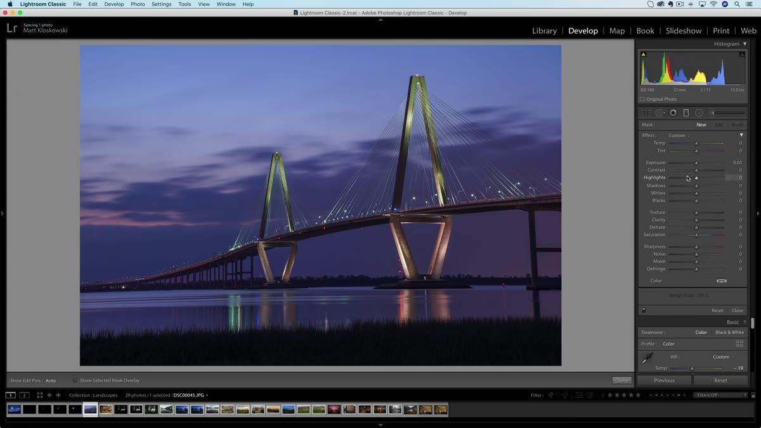This screenshot has height=428, width=761.
Task: Open the Profile Color dropdown
Action: (x=670, y=344)
